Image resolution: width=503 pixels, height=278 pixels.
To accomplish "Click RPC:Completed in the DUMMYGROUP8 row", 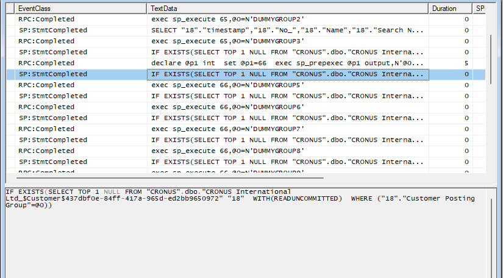I will (x=46, y=151).
